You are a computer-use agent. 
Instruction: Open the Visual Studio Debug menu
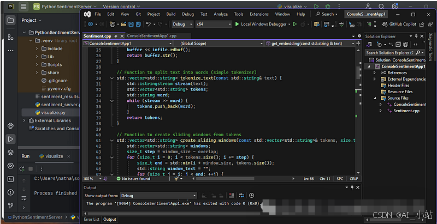pos(188,14)
